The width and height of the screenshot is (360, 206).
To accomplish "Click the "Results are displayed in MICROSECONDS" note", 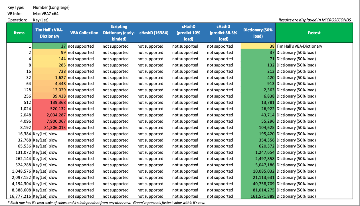I will (315, 20).
